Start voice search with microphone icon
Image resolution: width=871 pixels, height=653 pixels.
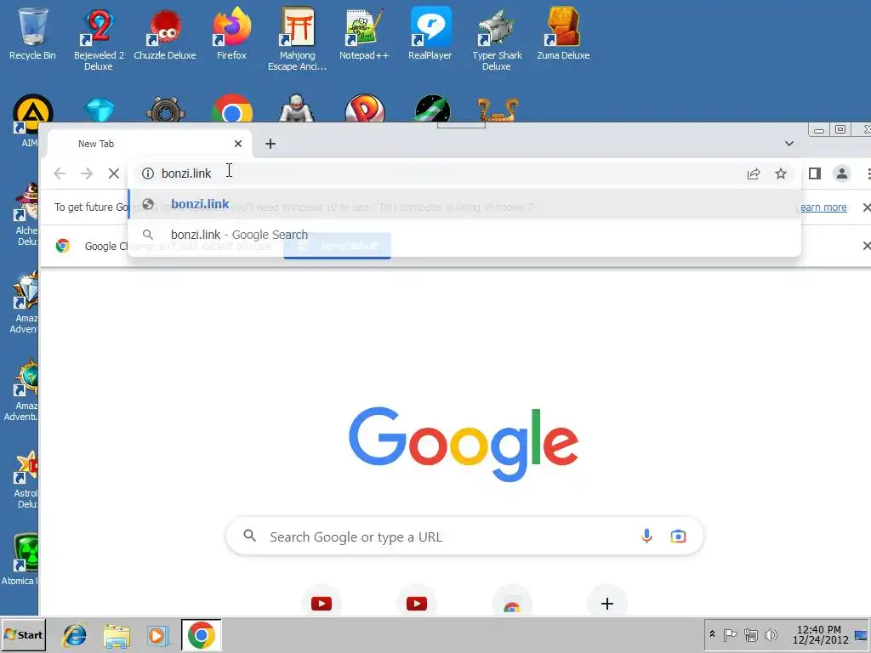coord(646,536)
